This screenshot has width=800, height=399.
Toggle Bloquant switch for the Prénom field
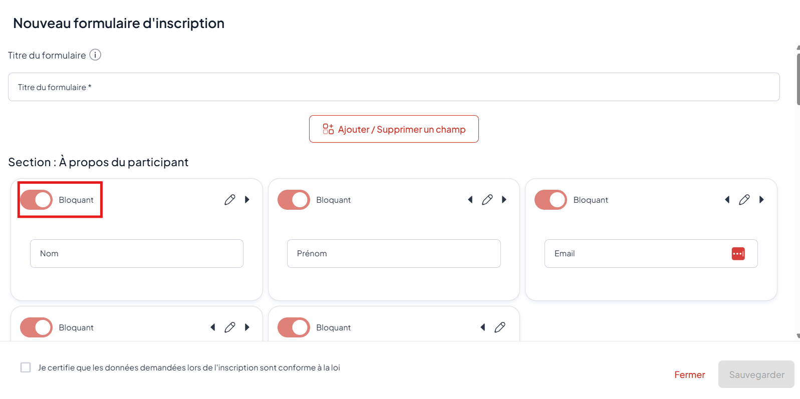coord(294,200)
